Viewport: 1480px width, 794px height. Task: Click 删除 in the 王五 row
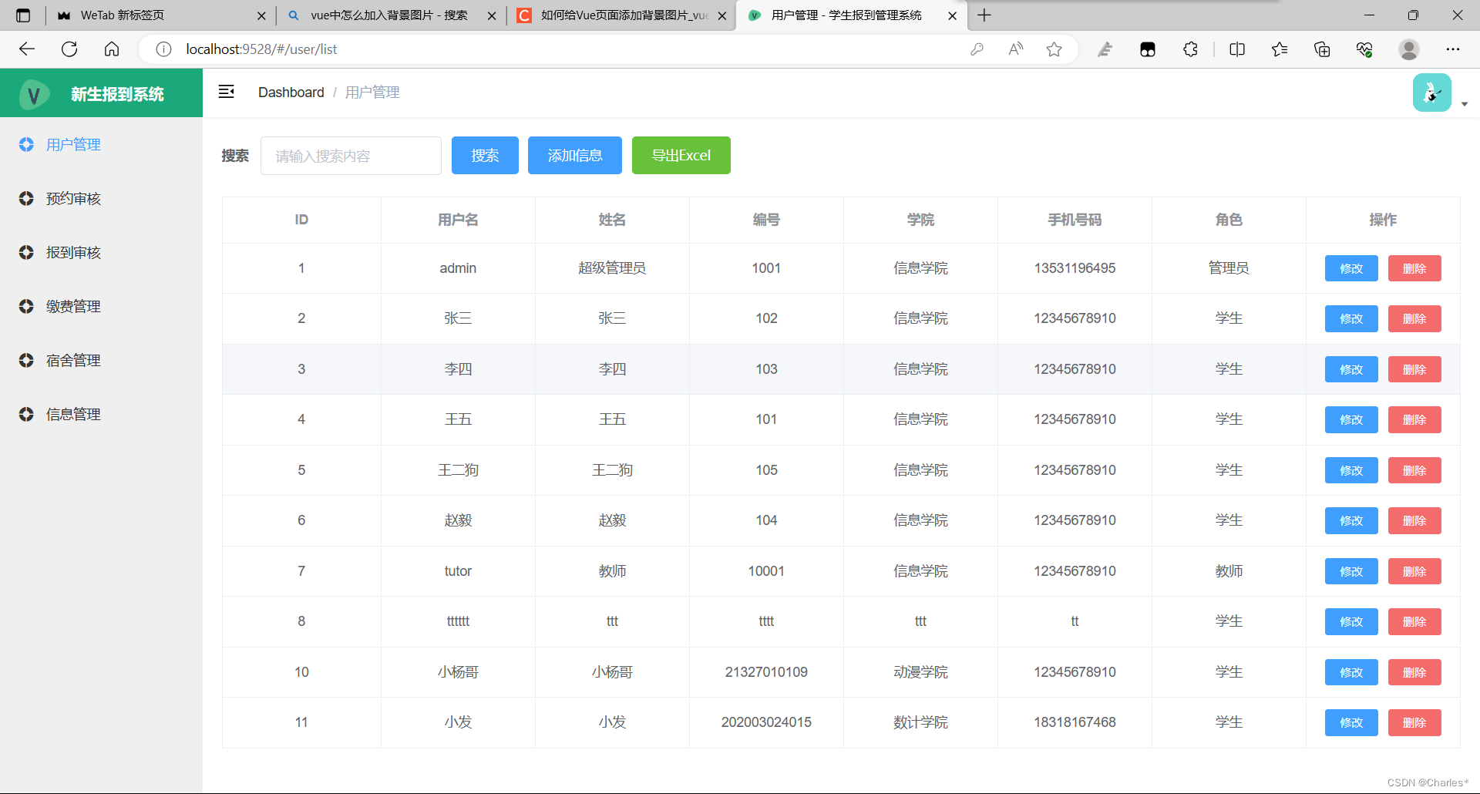[x=1414, y=419]
